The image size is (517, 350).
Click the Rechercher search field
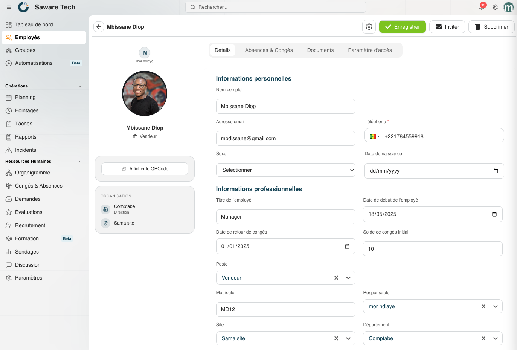coord(276,7)
